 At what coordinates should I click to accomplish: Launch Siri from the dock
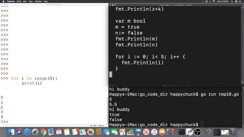[x=19, y=132]
